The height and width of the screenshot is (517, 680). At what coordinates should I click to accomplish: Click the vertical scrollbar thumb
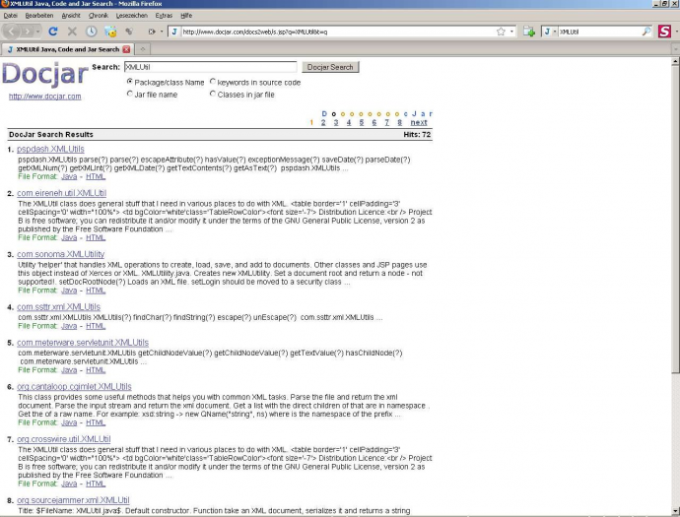[x=675, y=219]
